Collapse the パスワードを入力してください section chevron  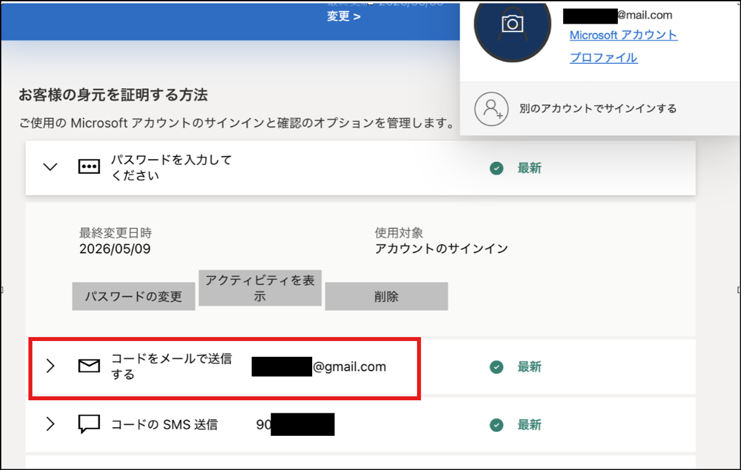(50, 167)
